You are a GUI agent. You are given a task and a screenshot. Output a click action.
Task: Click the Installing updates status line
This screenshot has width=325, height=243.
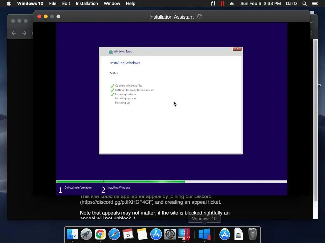click(125, 99)
